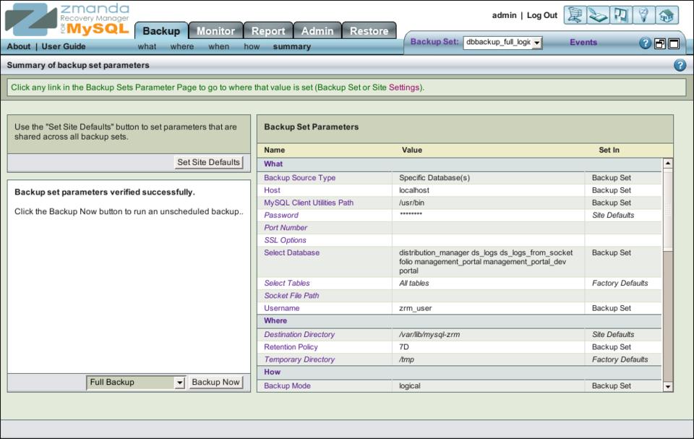This screenshot has width=694, height=439.
Task: Switch to the Monitor tab
Action: (x=215, y=31)
